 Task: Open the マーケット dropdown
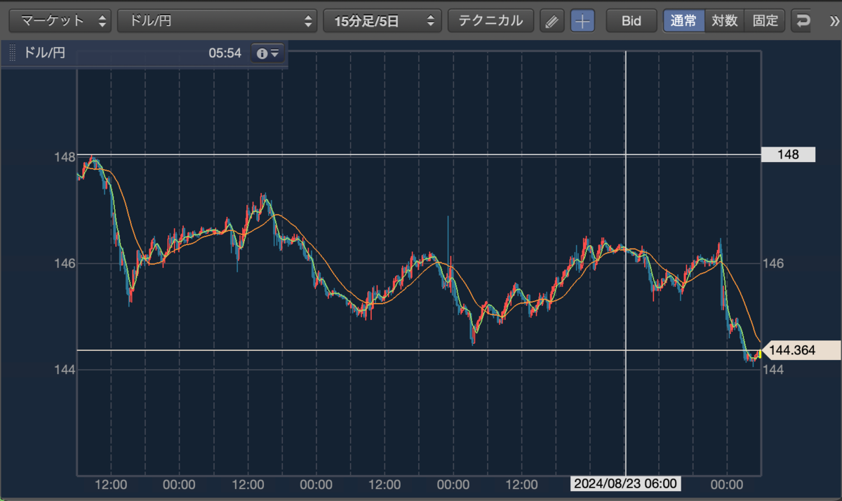coord(60,21)
